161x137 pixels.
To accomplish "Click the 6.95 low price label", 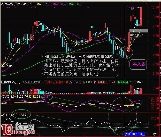I will 10,66.
